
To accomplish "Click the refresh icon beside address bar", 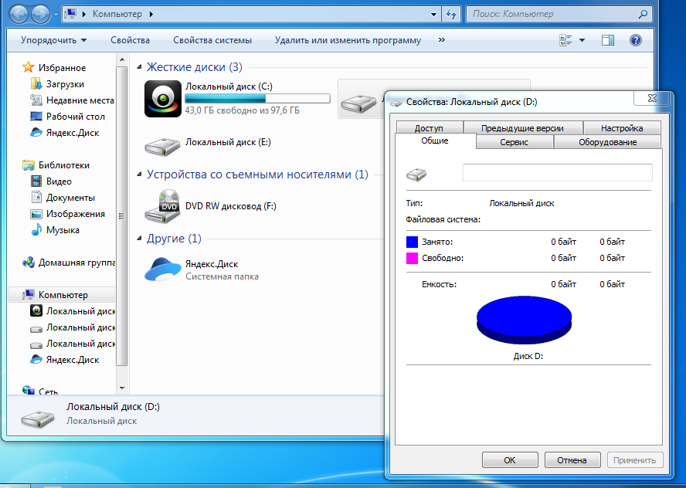I will click(452, 14).
